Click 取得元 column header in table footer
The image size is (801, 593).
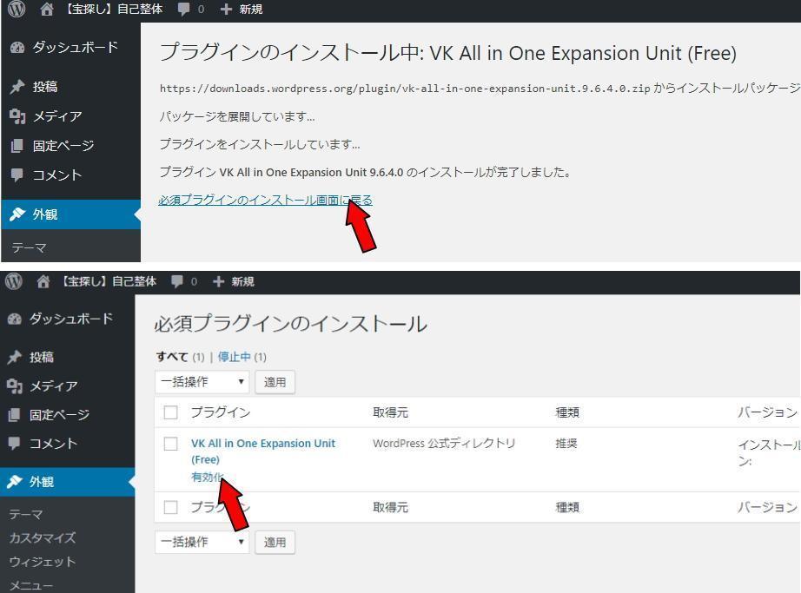[390, 507]
